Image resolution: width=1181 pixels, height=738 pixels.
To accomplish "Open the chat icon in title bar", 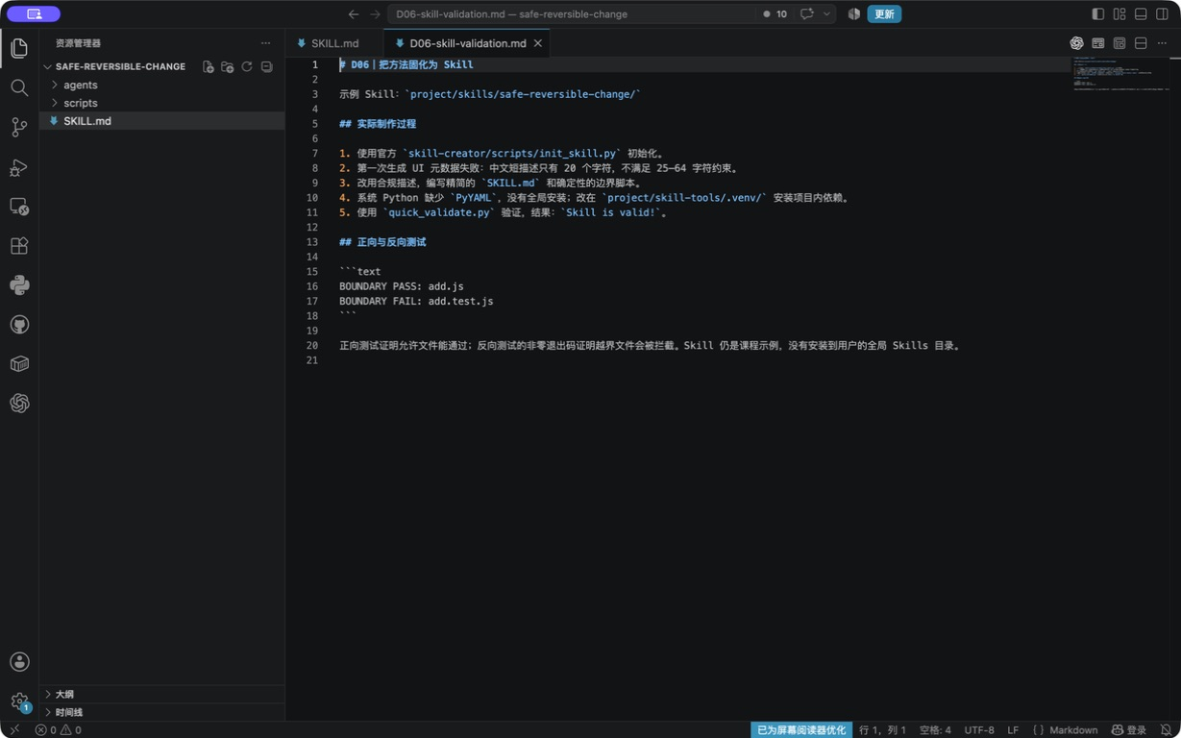I will tap(806, 14).
